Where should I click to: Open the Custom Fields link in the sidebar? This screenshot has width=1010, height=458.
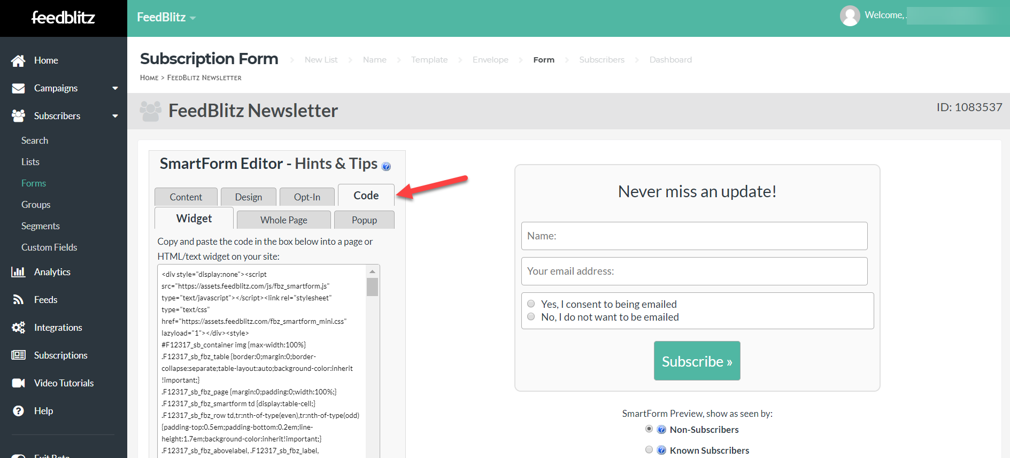[49, 247]
